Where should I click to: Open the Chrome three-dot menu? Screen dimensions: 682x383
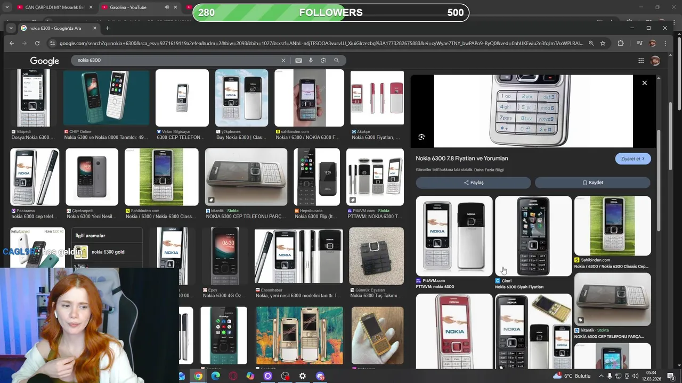[x=665, y=43]
